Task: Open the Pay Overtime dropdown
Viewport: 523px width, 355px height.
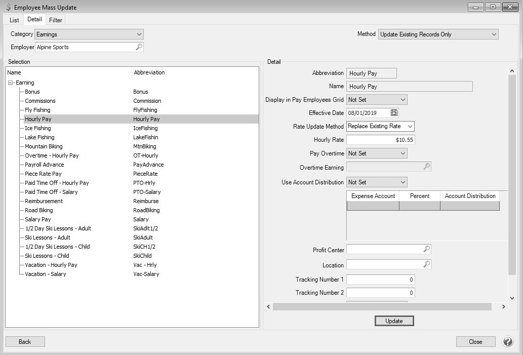Action: click(377, 153)
